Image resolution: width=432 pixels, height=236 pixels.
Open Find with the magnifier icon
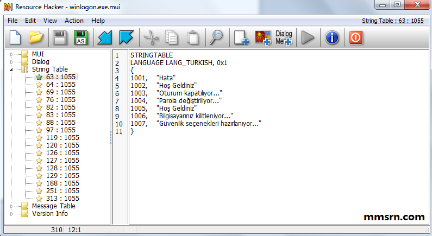click(216, 37)
